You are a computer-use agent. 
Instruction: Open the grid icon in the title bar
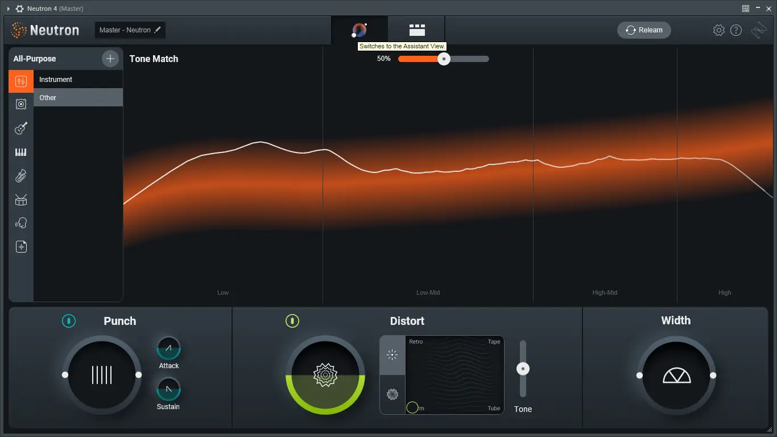point(746,9)
